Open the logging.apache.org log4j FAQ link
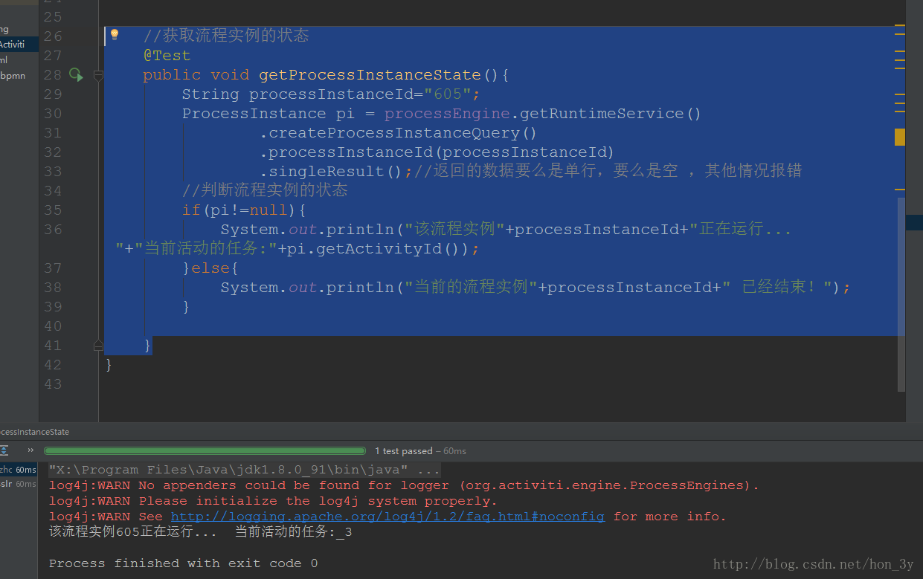Viewport: 923px width, 579px height. [387, 516]
